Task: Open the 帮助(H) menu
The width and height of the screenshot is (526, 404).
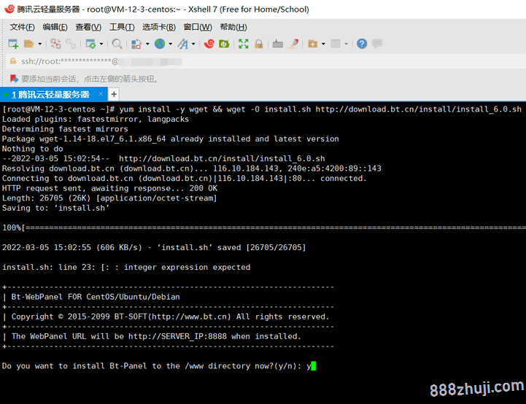Action: (x=233, y=27)
